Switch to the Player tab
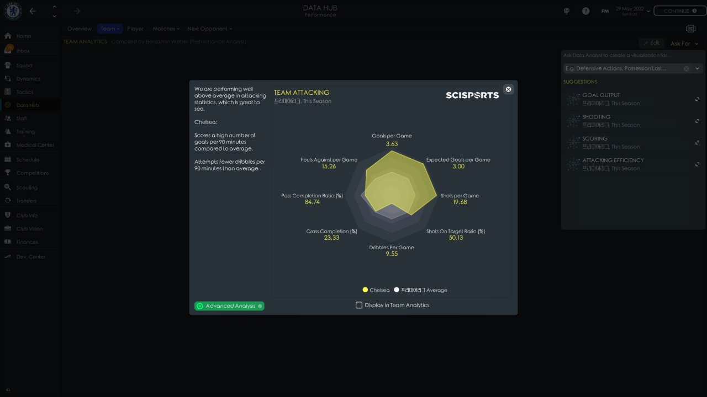 pos(135,29)
